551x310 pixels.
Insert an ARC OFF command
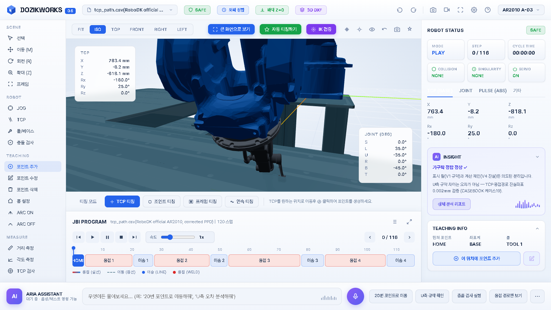[x=33, y=224]
